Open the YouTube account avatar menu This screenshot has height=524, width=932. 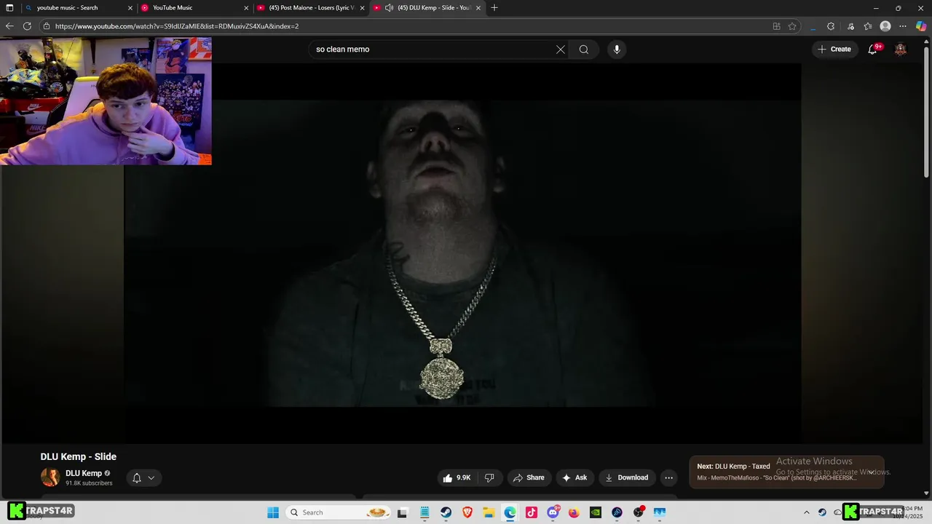pyautogui.click(x=901, y=49)
